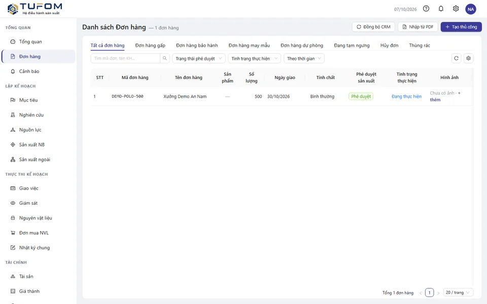This screenshot has width=487, height=304.
Task: Open Nguyên vật liệu page
Action: click(39, 218)
